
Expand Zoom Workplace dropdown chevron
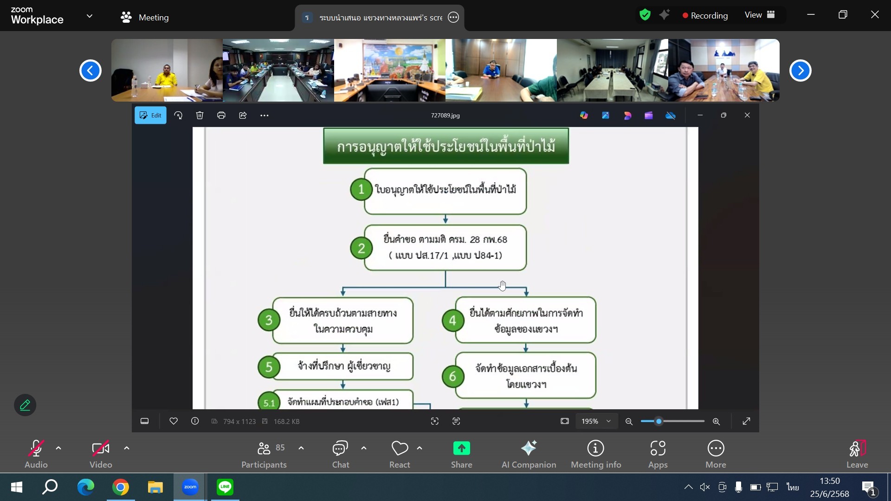point(90,16)
